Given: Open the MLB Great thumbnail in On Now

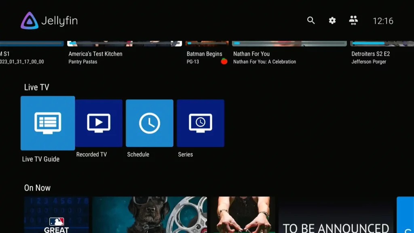Looking at the screenshot, I should point(57,215).
